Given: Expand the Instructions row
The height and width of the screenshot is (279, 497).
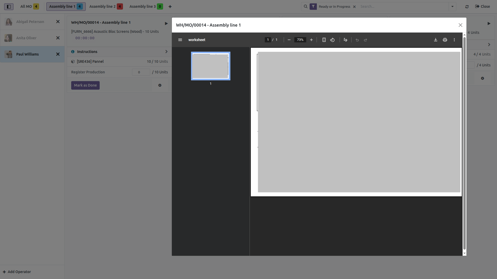Looking at the screenshot, I should tap(119, 52).
